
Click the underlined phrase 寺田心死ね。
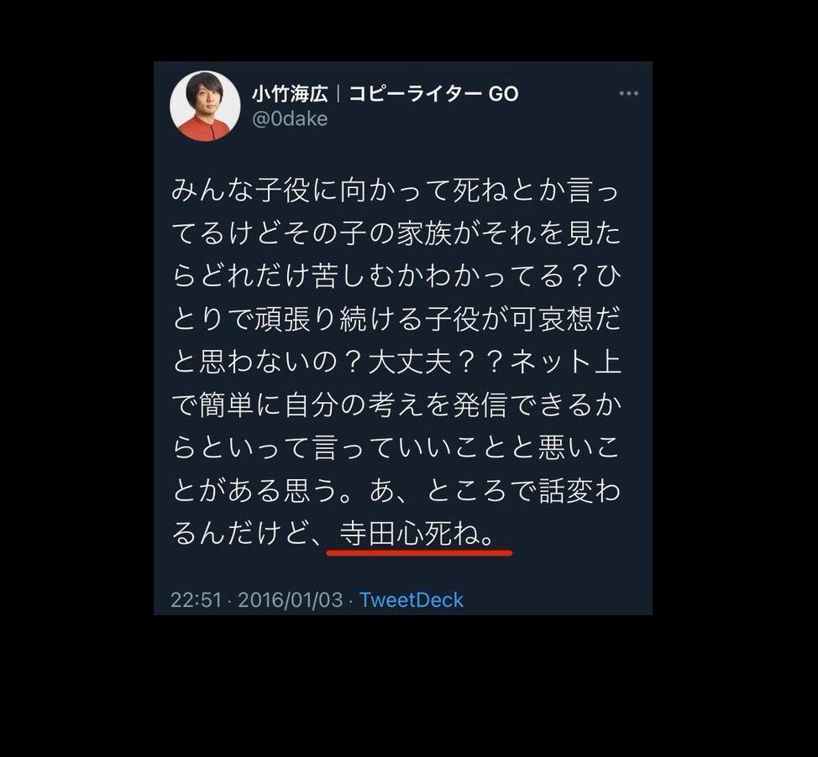(x=417, y=533)
